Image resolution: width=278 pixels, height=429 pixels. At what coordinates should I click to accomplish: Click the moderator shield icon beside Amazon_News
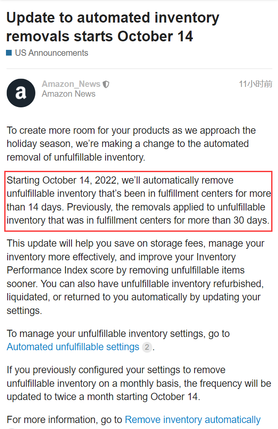(106, 84)
